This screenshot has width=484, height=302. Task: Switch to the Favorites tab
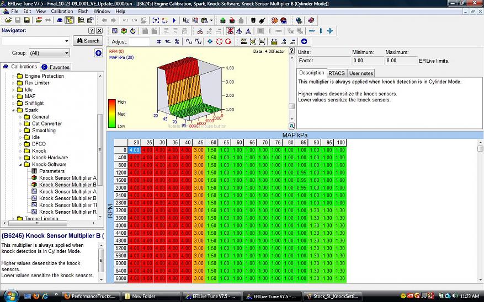coord(56,67)
